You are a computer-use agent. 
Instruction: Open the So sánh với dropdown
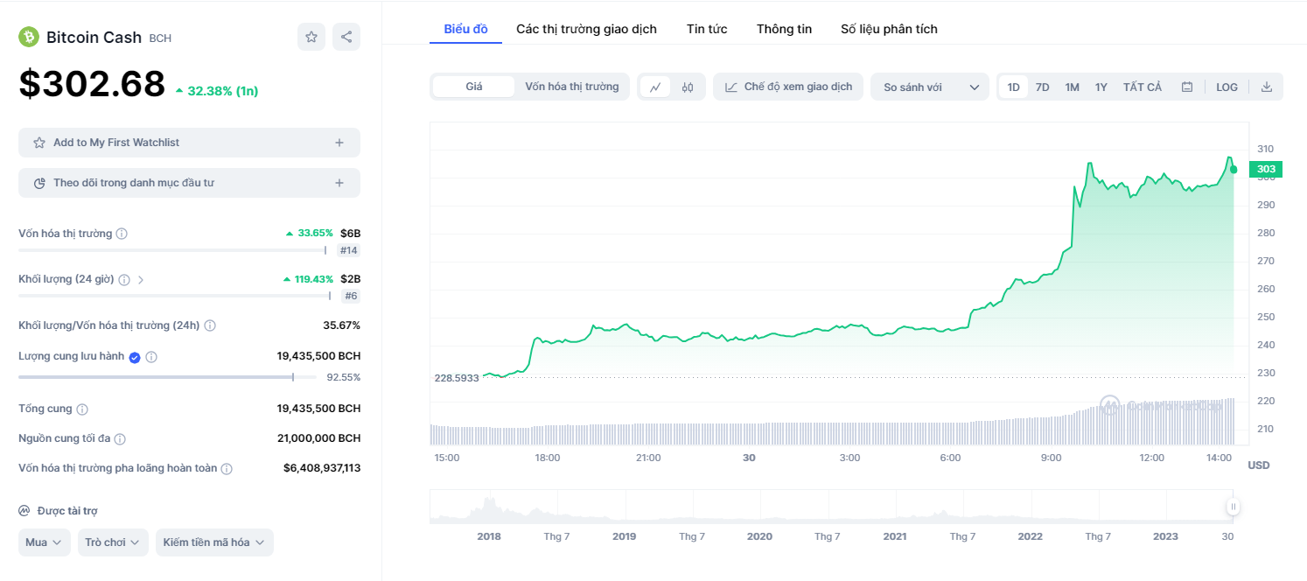click(x=929, y=87)
